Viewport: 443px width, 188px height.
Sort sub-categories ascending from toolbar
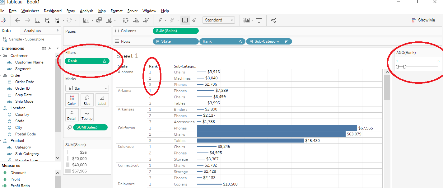point(136,20)
